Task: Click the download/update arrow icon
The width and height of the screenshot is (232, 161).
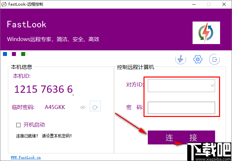Action: click(x=181, y=59)
